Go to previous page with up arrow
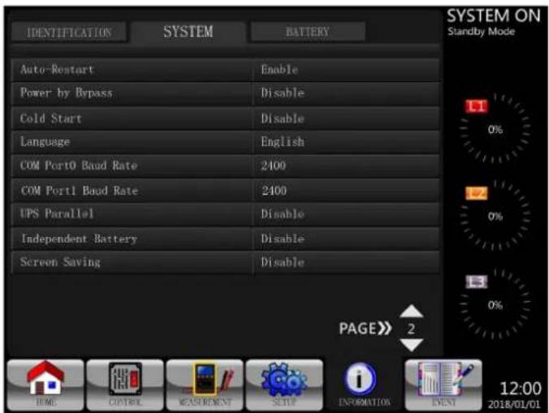 tap(412, 312)
